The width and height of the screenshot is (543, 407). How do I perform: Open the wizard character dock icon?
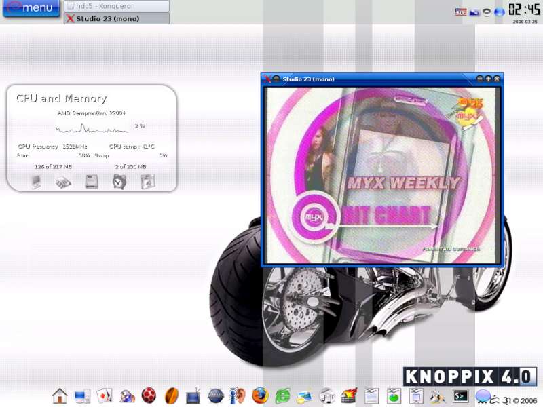pos(127,396)
